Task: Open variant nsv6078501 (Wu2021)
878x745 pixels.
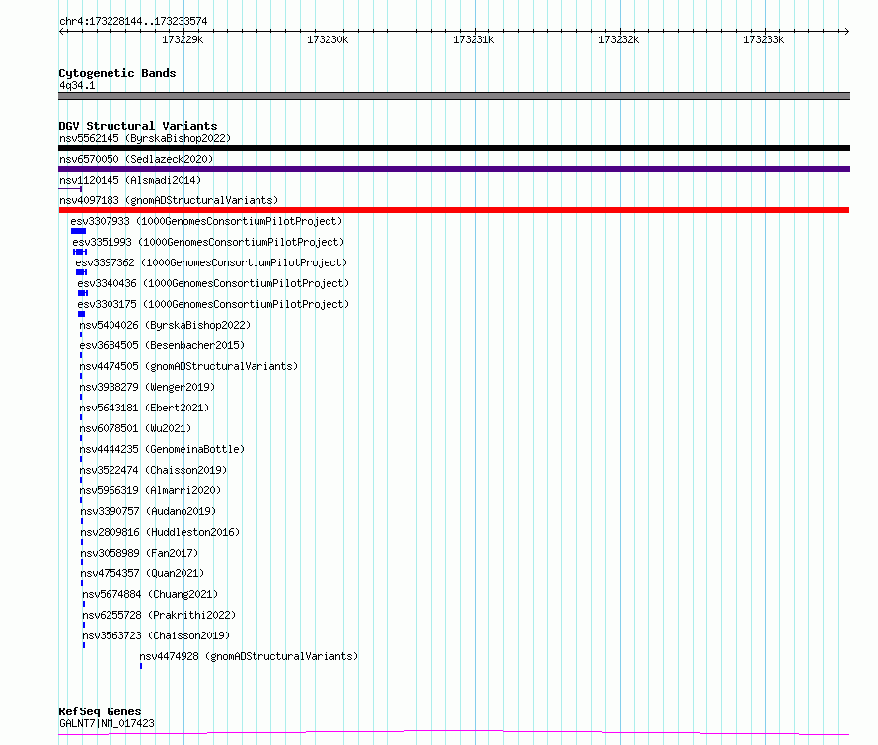Action: (x=135, y=428)
